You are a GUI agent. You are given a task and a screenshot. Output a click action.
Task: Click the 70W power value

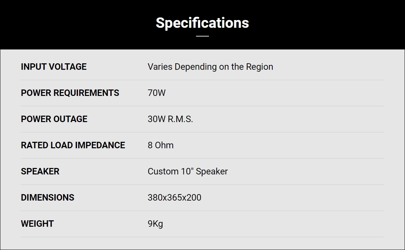point(157,93)
